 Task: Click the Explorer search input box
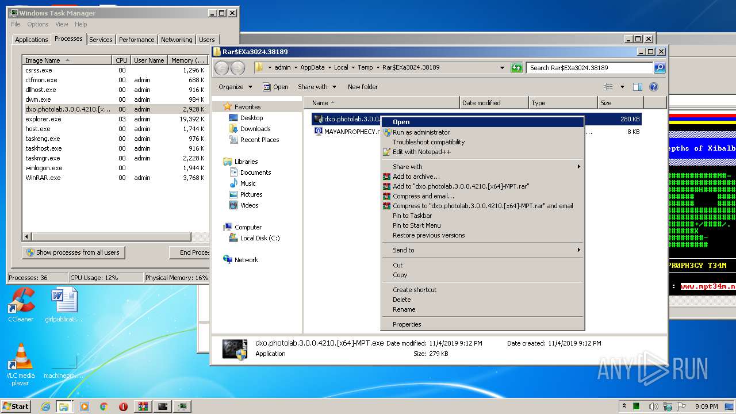(x=589, y=68)
